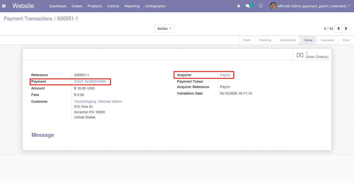Click the Payment Token label
This screenshot has height=181, width=354.
(190, 82)
